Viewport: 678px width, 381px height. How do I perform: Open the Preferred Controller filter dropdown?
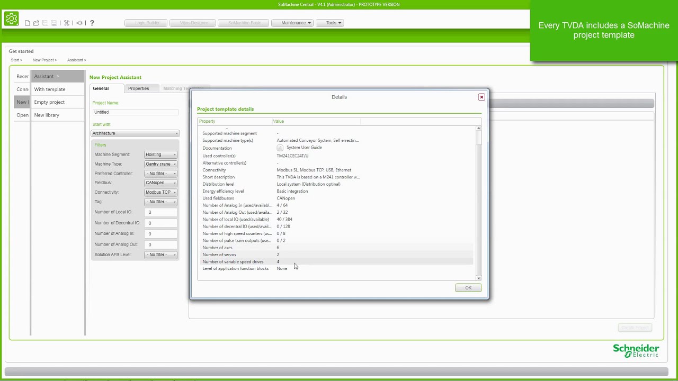161,174
